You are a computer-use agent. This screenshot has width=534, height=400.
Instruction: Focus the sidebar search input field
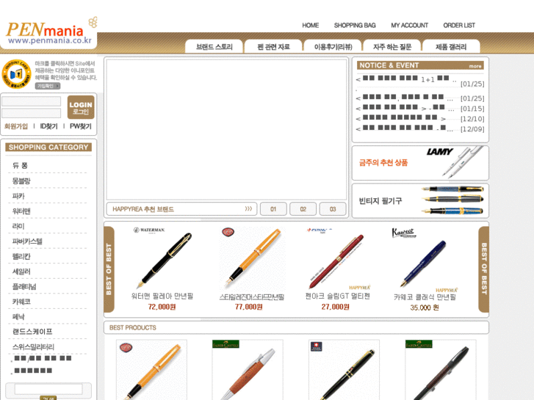[x=48, y=389]
